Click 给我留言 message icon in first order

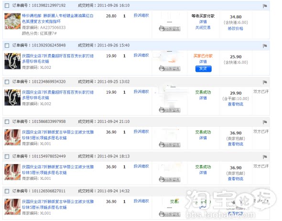170,29
